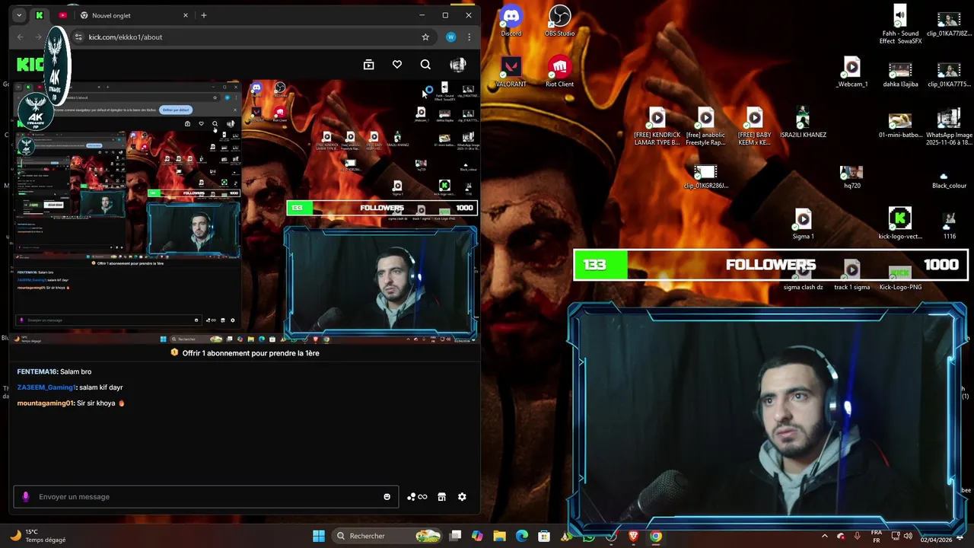
Task: Switch to the YouTube pinned tab
Action: point(62,15)
